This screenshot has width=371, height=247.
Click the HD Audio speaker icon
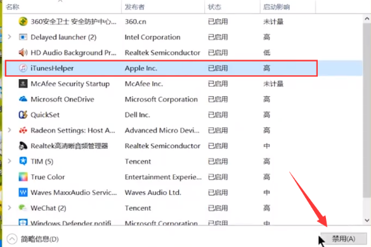tap(23, 53)
